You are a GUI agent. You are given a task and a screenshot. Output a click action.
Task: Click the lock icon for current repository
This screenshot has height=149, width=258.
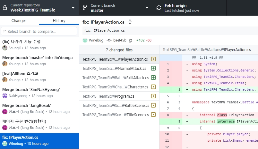pyautogui.click(x=5, y=8)
